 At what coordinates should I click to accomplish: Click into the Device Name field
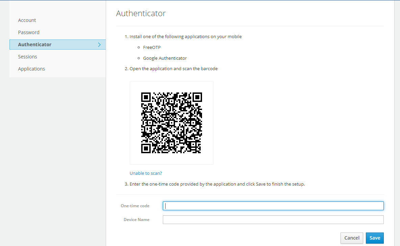[273, 220]
